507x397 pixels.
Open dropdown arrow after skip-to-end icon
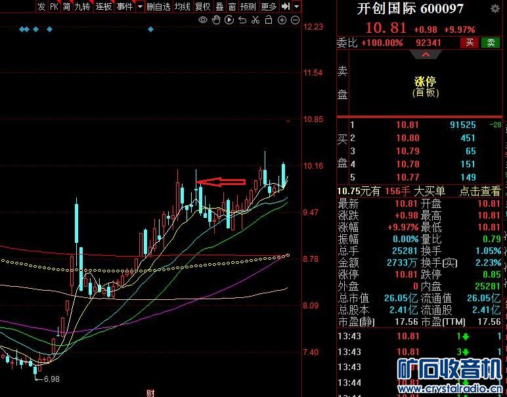[x=296, y=6]
